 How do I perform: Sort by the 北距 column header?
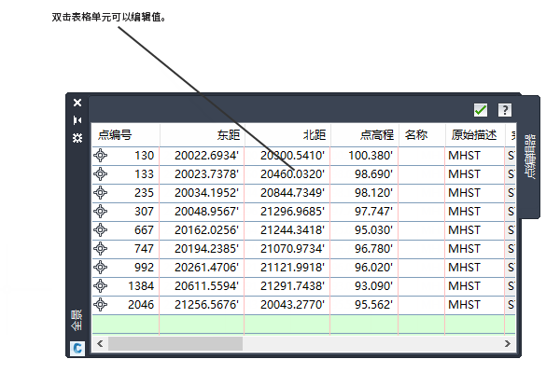point(287,135)
